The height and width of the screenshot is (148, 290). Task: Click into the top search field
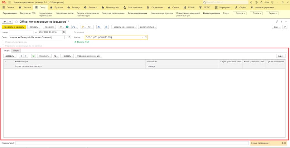(226, 2)
